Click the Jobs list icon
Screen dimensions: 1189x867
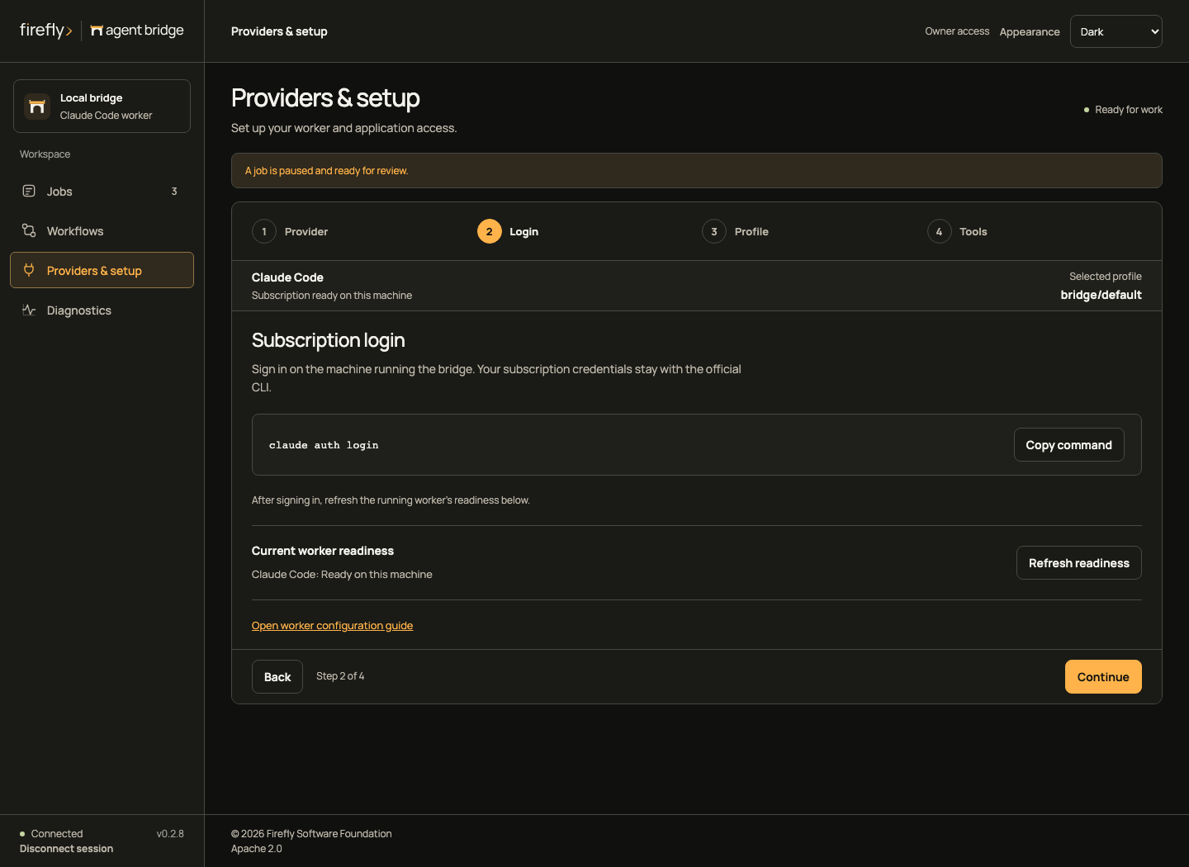click(x=29, y=191)
